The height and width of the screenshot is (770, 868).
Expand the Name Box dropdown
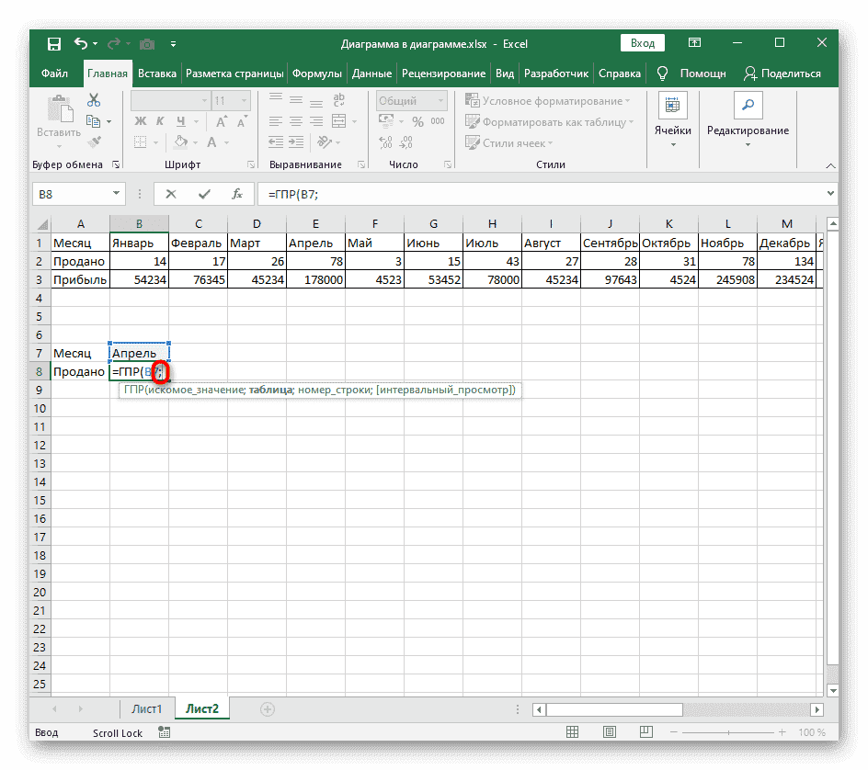(x=117, y=194)
